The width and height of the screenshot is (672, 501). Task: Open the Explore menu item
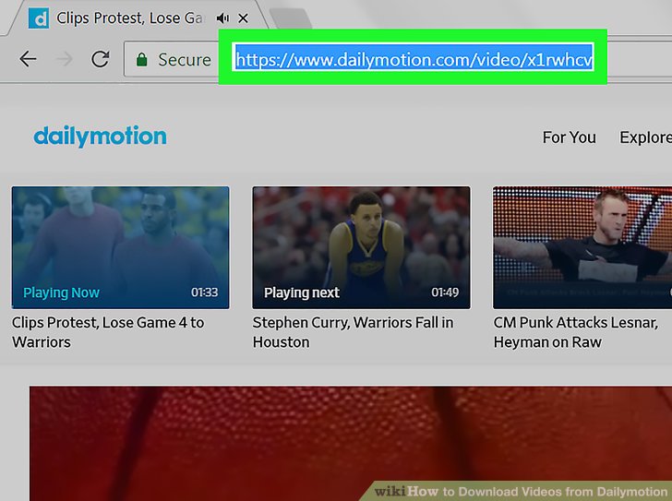pyautogui.click(x=646, y=137)
